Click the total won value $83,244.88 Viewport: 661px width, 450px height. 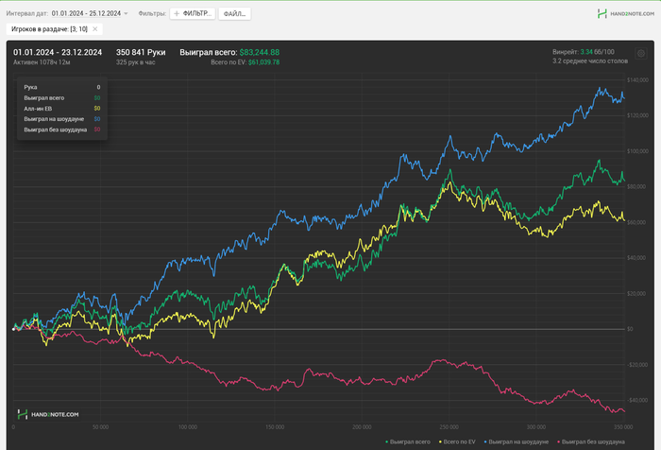[x=260, y=52]
